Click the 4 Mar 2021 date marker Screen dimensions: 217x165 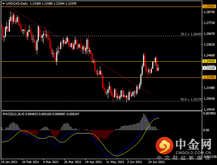51,162
